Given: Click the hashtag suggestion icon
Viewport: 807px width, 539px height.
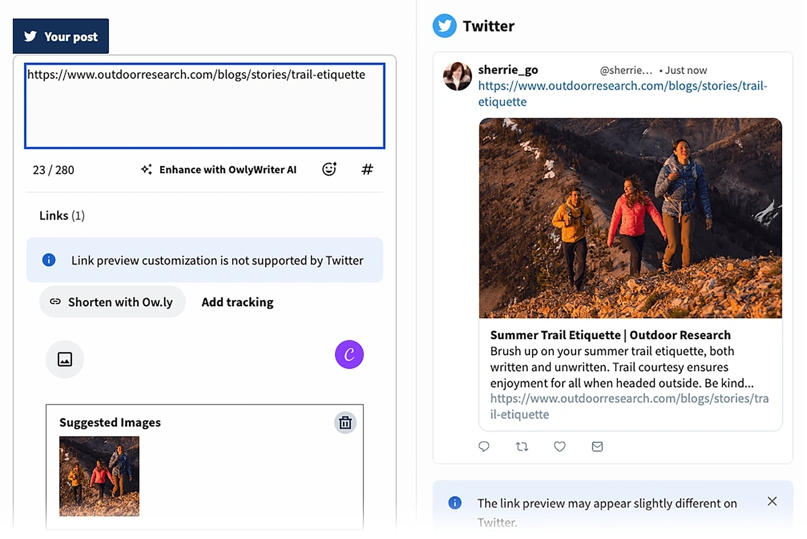Looking at the screenshot, I should tap(367, 170).
